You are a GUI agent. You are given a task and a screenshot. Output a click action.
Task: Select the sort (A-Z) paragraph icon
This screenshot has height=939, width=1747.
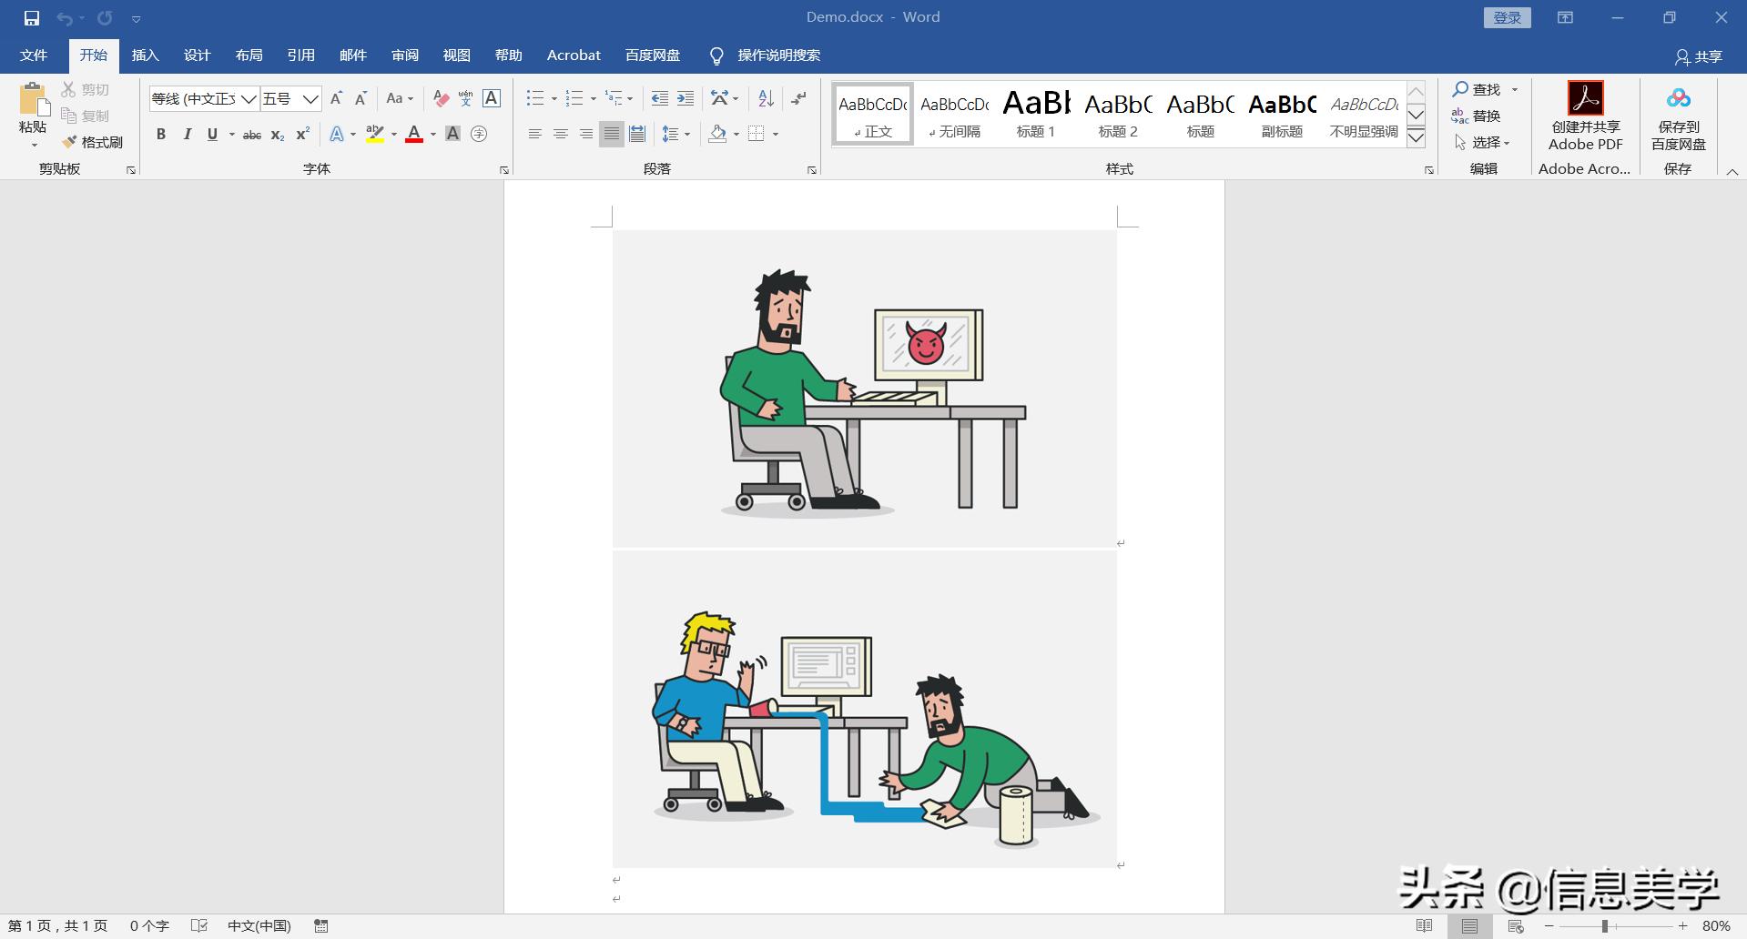click(766, 98)
